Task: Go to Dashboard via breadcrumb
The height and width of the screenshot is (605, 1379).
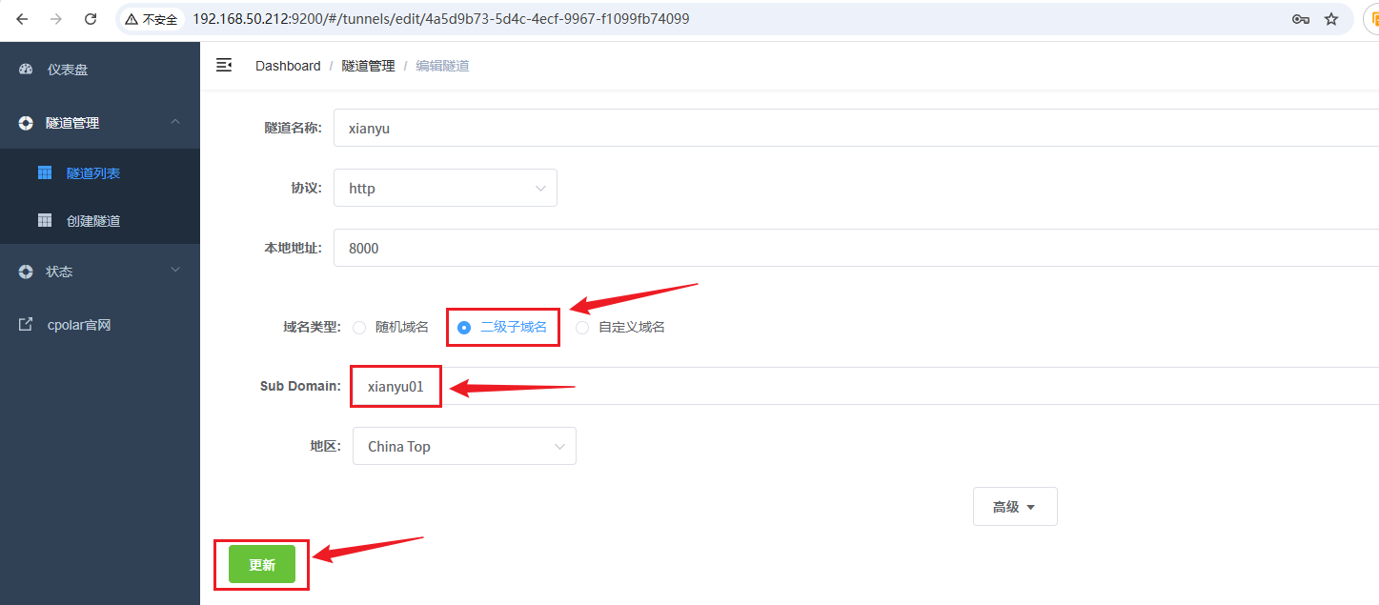Action: (x=288, y=66)
